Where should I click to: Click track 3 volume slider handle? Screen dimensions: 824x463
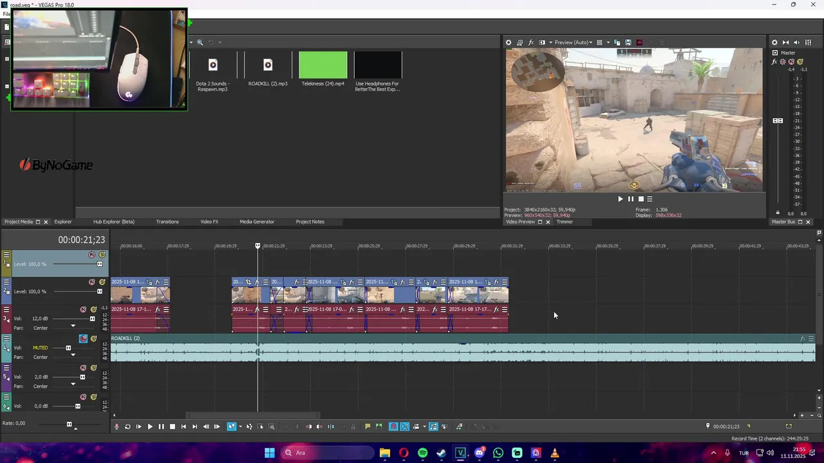(92, 319)
